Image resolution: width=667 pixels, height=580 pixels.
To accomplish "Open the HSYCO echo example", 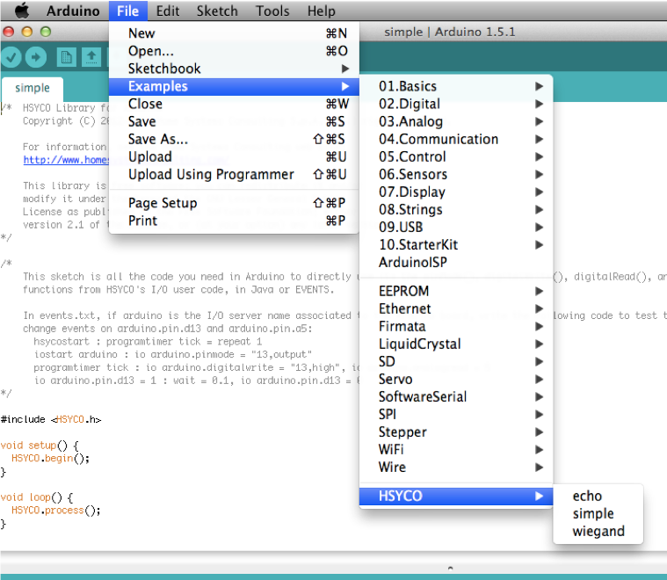I will click(598, 497).
